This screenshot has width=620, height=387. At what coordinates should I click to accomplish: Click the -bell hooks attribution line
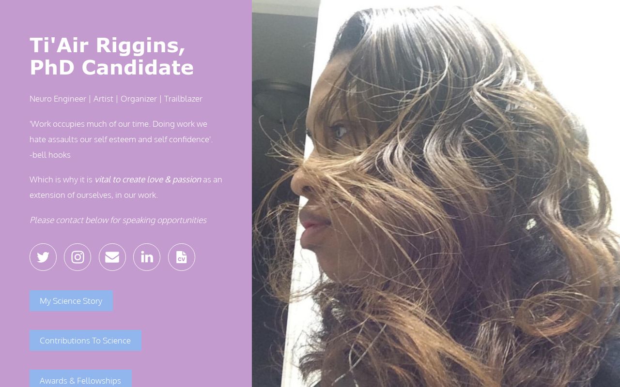pos(50,155)
